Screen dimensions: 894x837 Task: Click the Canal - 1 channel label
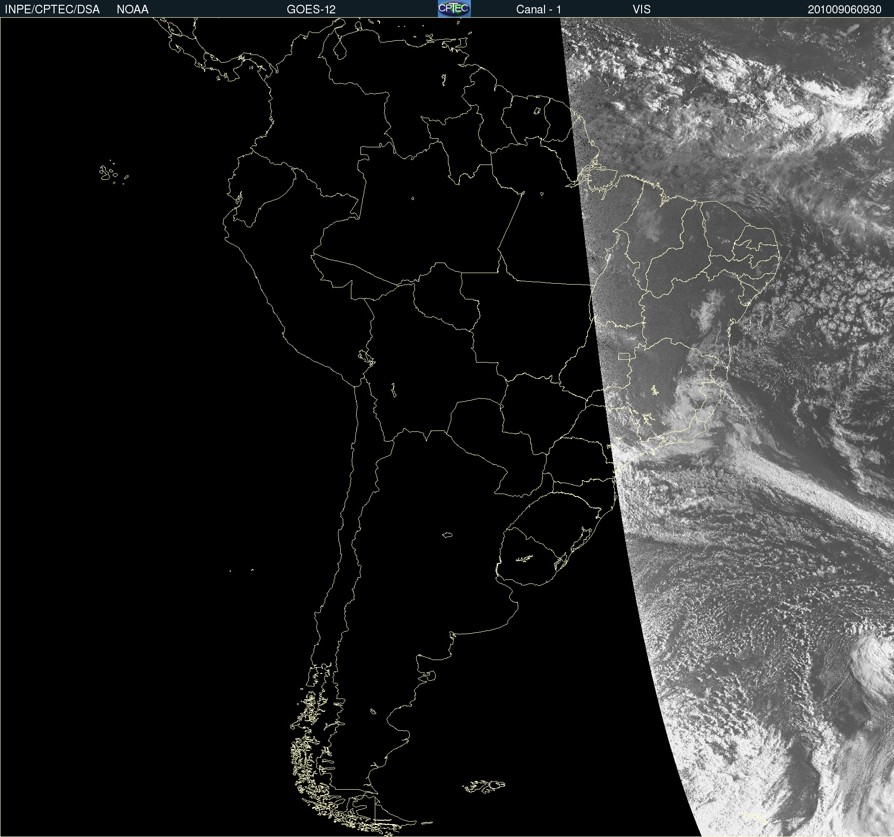(x=539, y=10)
